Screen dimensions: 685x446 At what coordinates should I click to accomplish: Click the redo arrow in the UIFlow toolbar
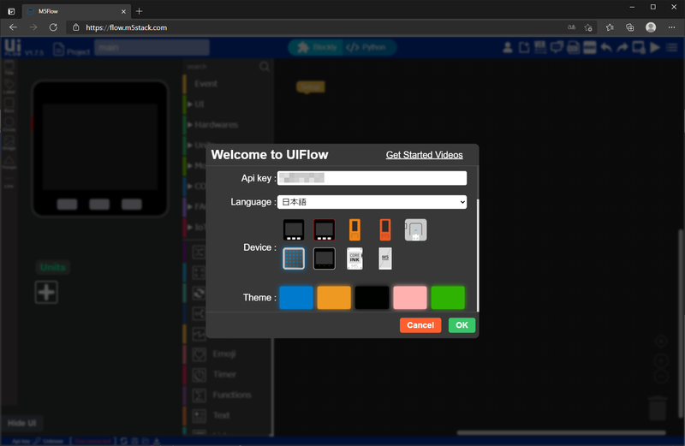[622, 47]
